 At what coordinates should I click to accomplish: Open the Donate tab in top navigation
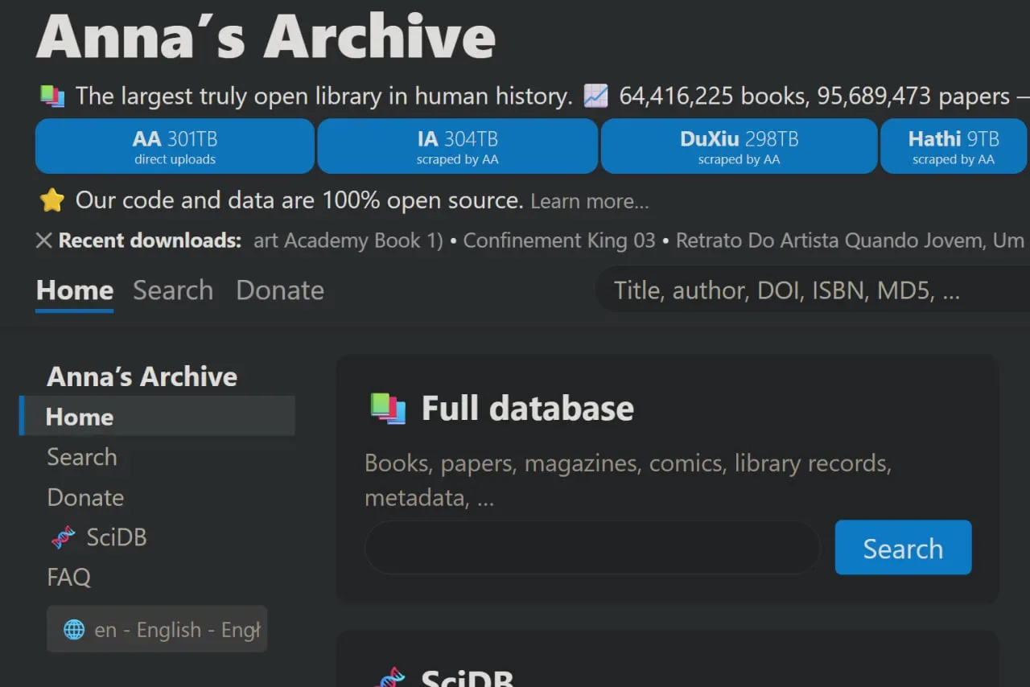click(280, 290)
